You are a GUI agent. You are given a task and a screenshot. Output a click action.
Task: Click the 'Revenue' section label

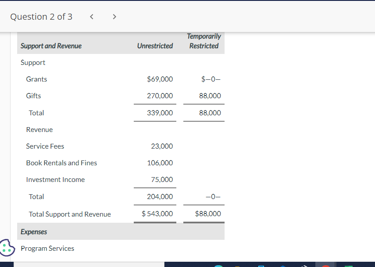point(39,130)
